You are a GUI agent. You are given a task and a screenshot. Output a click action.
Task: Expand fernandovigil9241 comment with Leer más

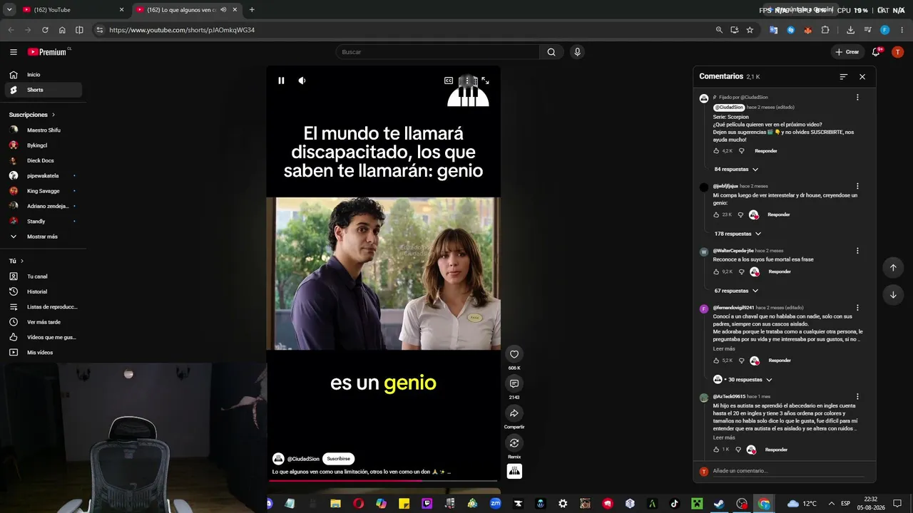click(724, 349)
